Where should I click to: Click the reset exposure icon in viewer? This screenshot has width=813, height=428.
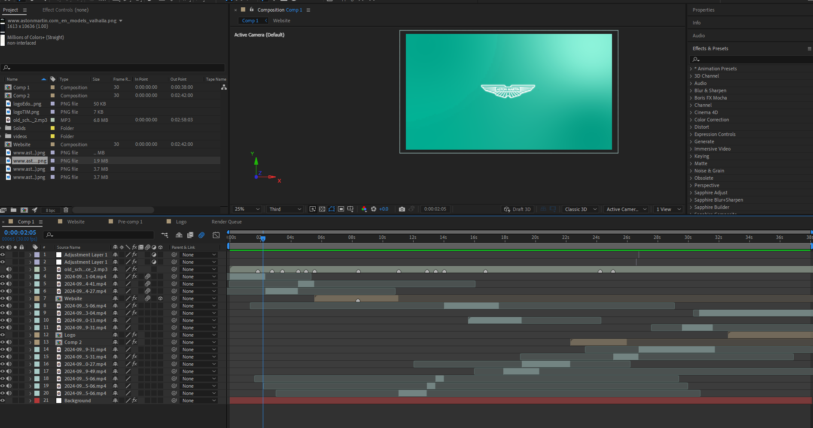pyautogui.click(x=374, y=209)
